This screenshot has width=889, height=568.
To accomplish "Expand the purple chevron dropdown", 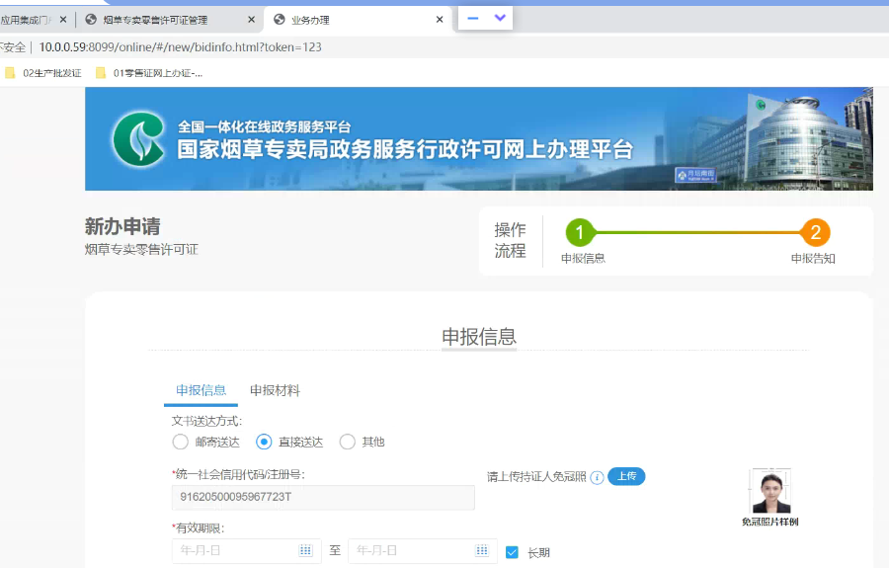I will pos(500,18).
